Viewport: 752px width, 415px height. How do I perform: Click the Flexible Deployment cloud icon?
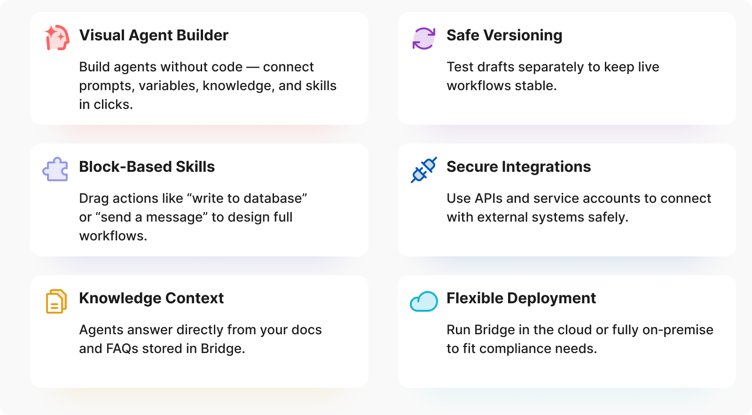click(x=424, y=301)
